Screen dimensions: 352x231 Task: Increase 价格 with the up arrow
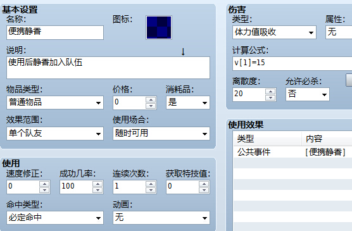point(151,99)
